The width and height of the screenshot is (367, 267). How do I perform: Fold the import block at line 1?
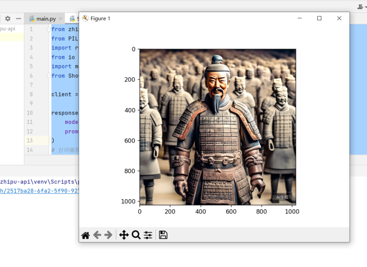[49, 30]
